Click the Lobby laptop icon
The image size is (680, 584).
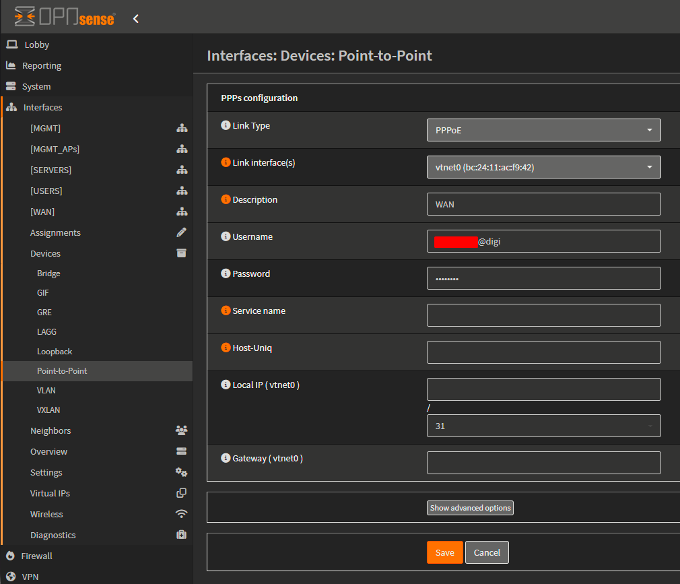click(x=11, y=44)
